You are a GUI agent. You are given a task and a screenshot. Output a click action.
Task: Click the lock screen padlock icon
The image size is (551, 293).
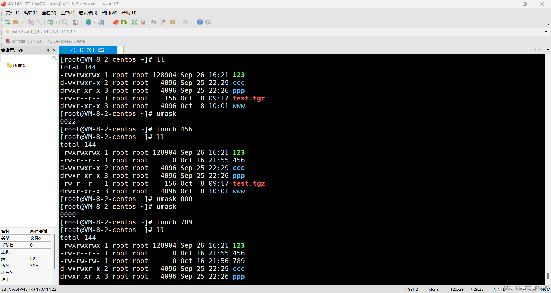click(143, 22)
